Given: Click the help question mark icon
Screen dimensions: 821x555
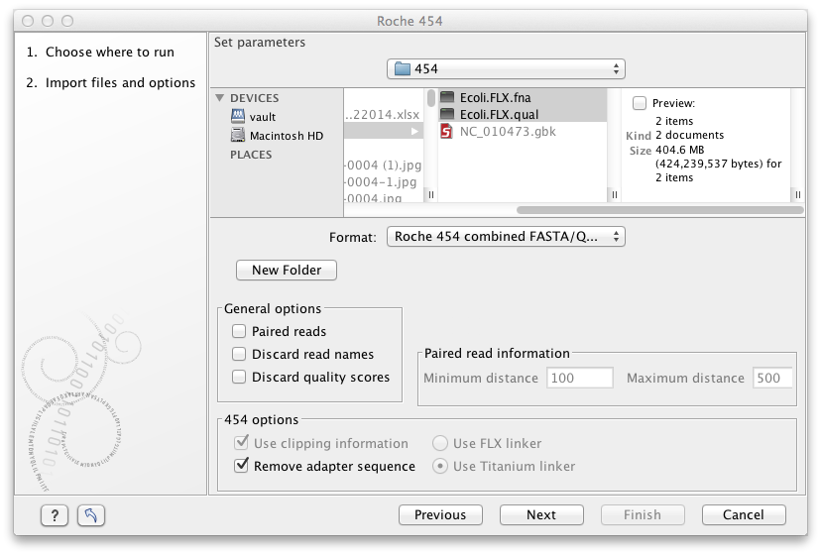Looking at the screenshot, I should [x=55, y=515].
